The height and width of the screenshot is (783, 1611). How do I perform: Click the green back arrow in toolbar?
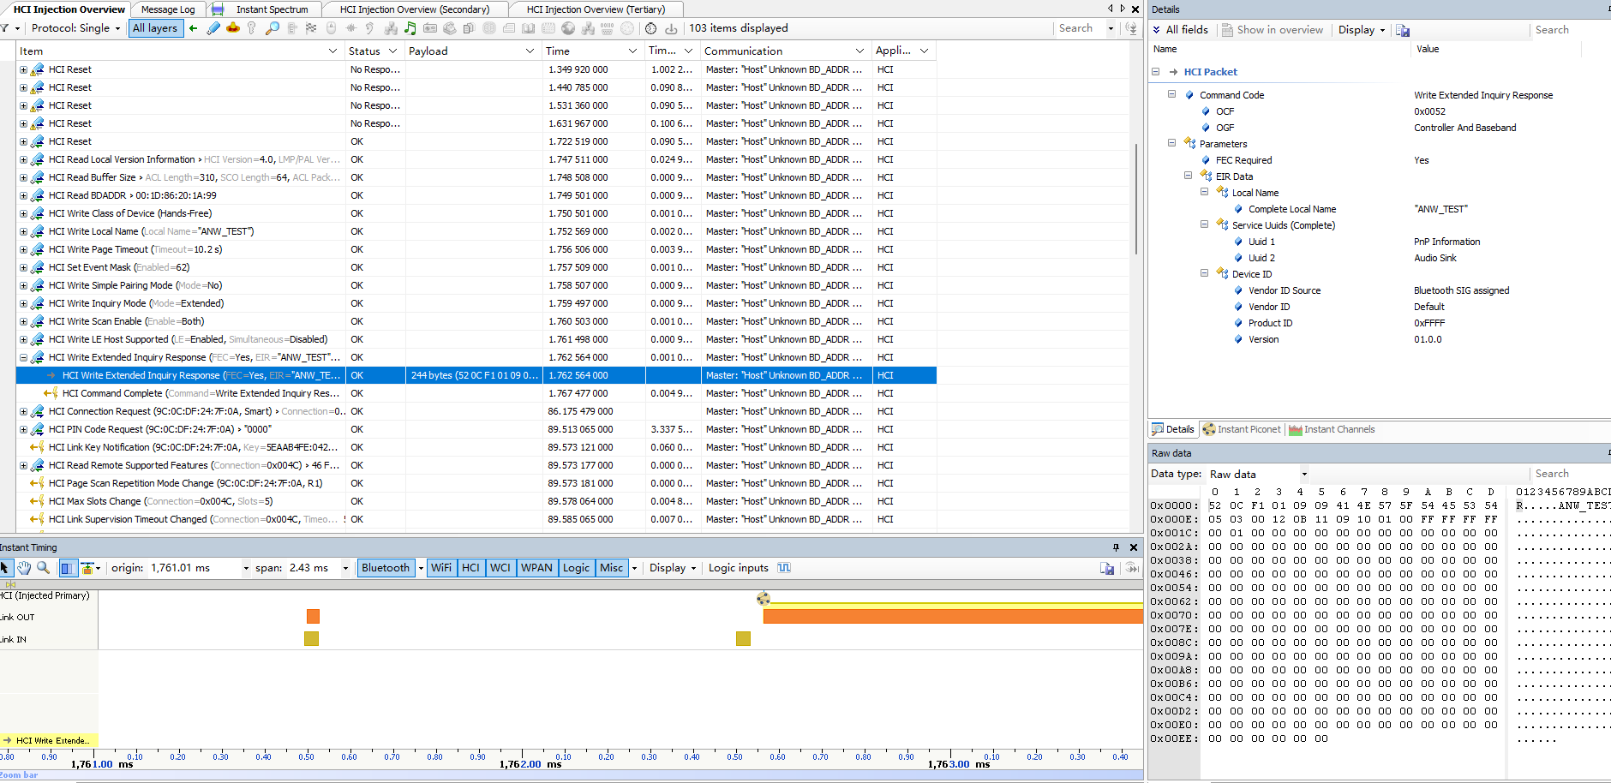[193, 28]
